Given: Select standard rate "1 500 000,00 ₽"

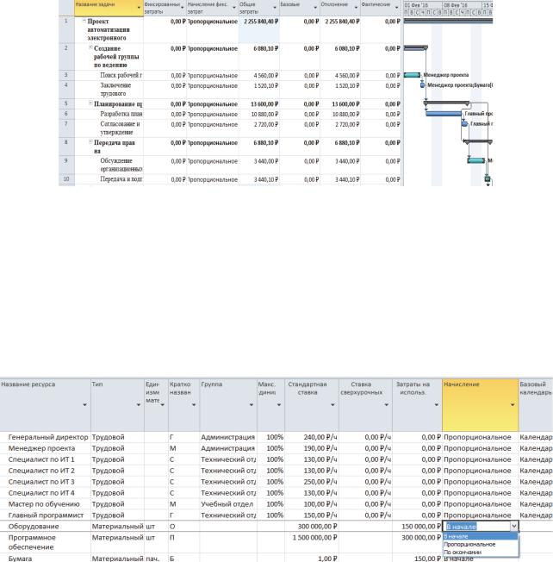Looking at the screenshot, I should point(314,537).
